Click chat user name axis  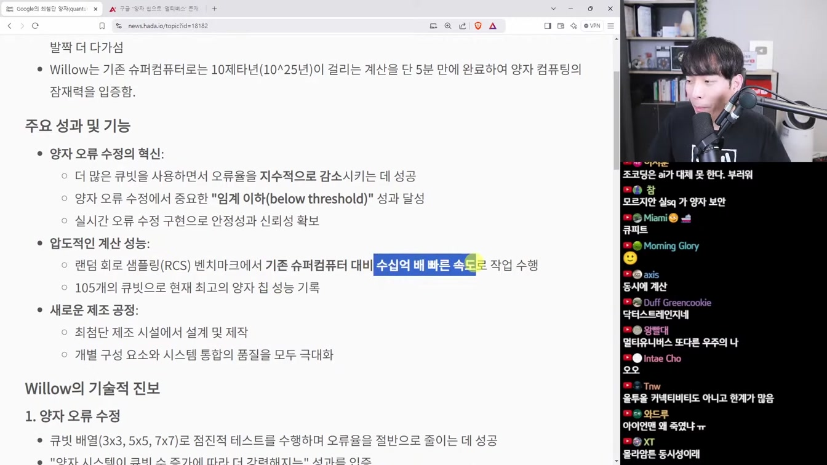pyautogui.click(x=651, y=274)
